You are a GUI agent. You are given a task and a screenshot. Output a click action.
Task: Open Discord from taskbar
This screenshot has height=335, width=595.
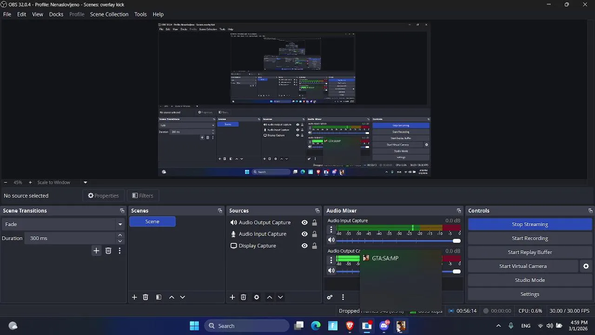point(384,326)
